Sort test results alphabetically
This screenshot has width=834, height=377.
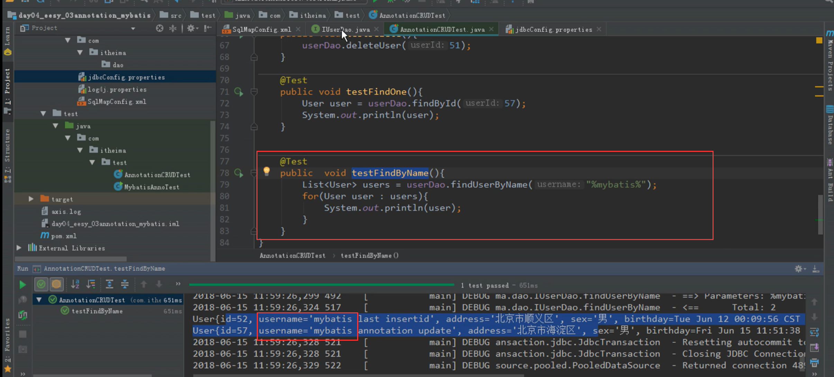pos(75,284)
